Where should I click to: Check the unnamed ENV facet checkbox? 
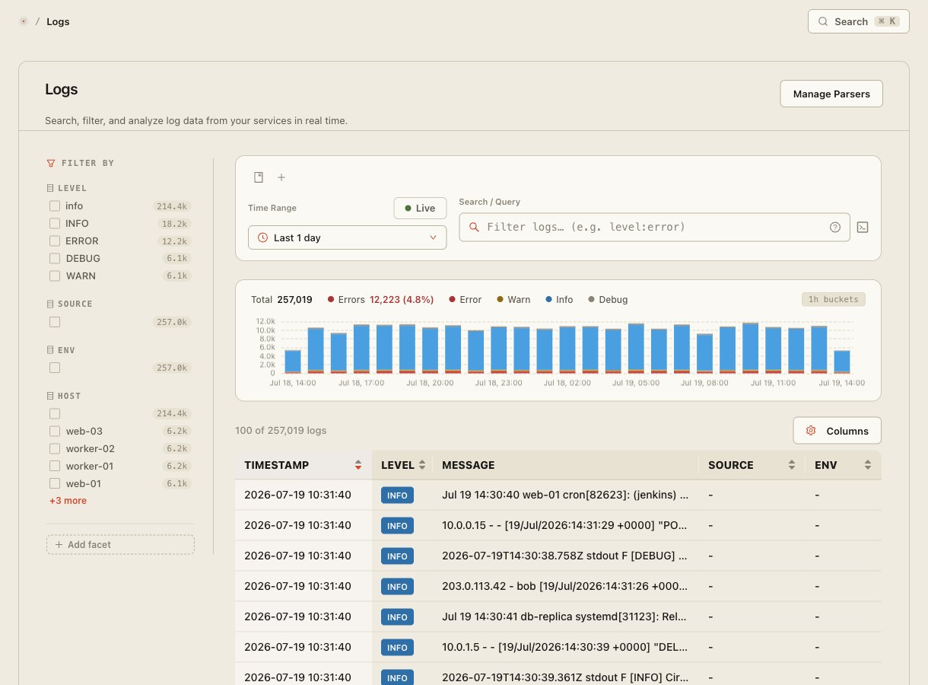tap(55, 368)
